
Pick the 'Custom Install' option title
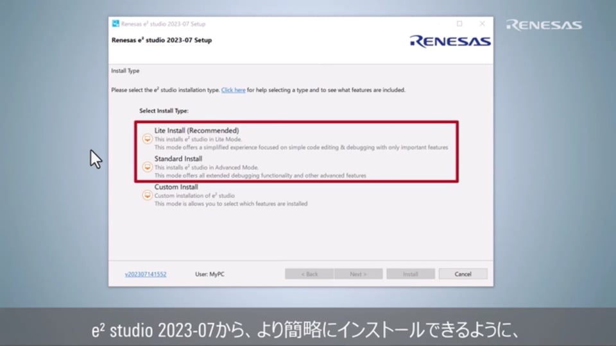tap(176, 187)
